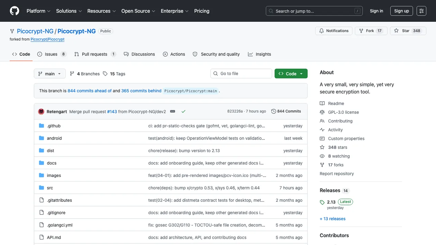Click the history clock icon by 844 Commits
Image resolution: width=436 pixels, height=245 pixels.
pyautogui.click(x=274, y=111)
